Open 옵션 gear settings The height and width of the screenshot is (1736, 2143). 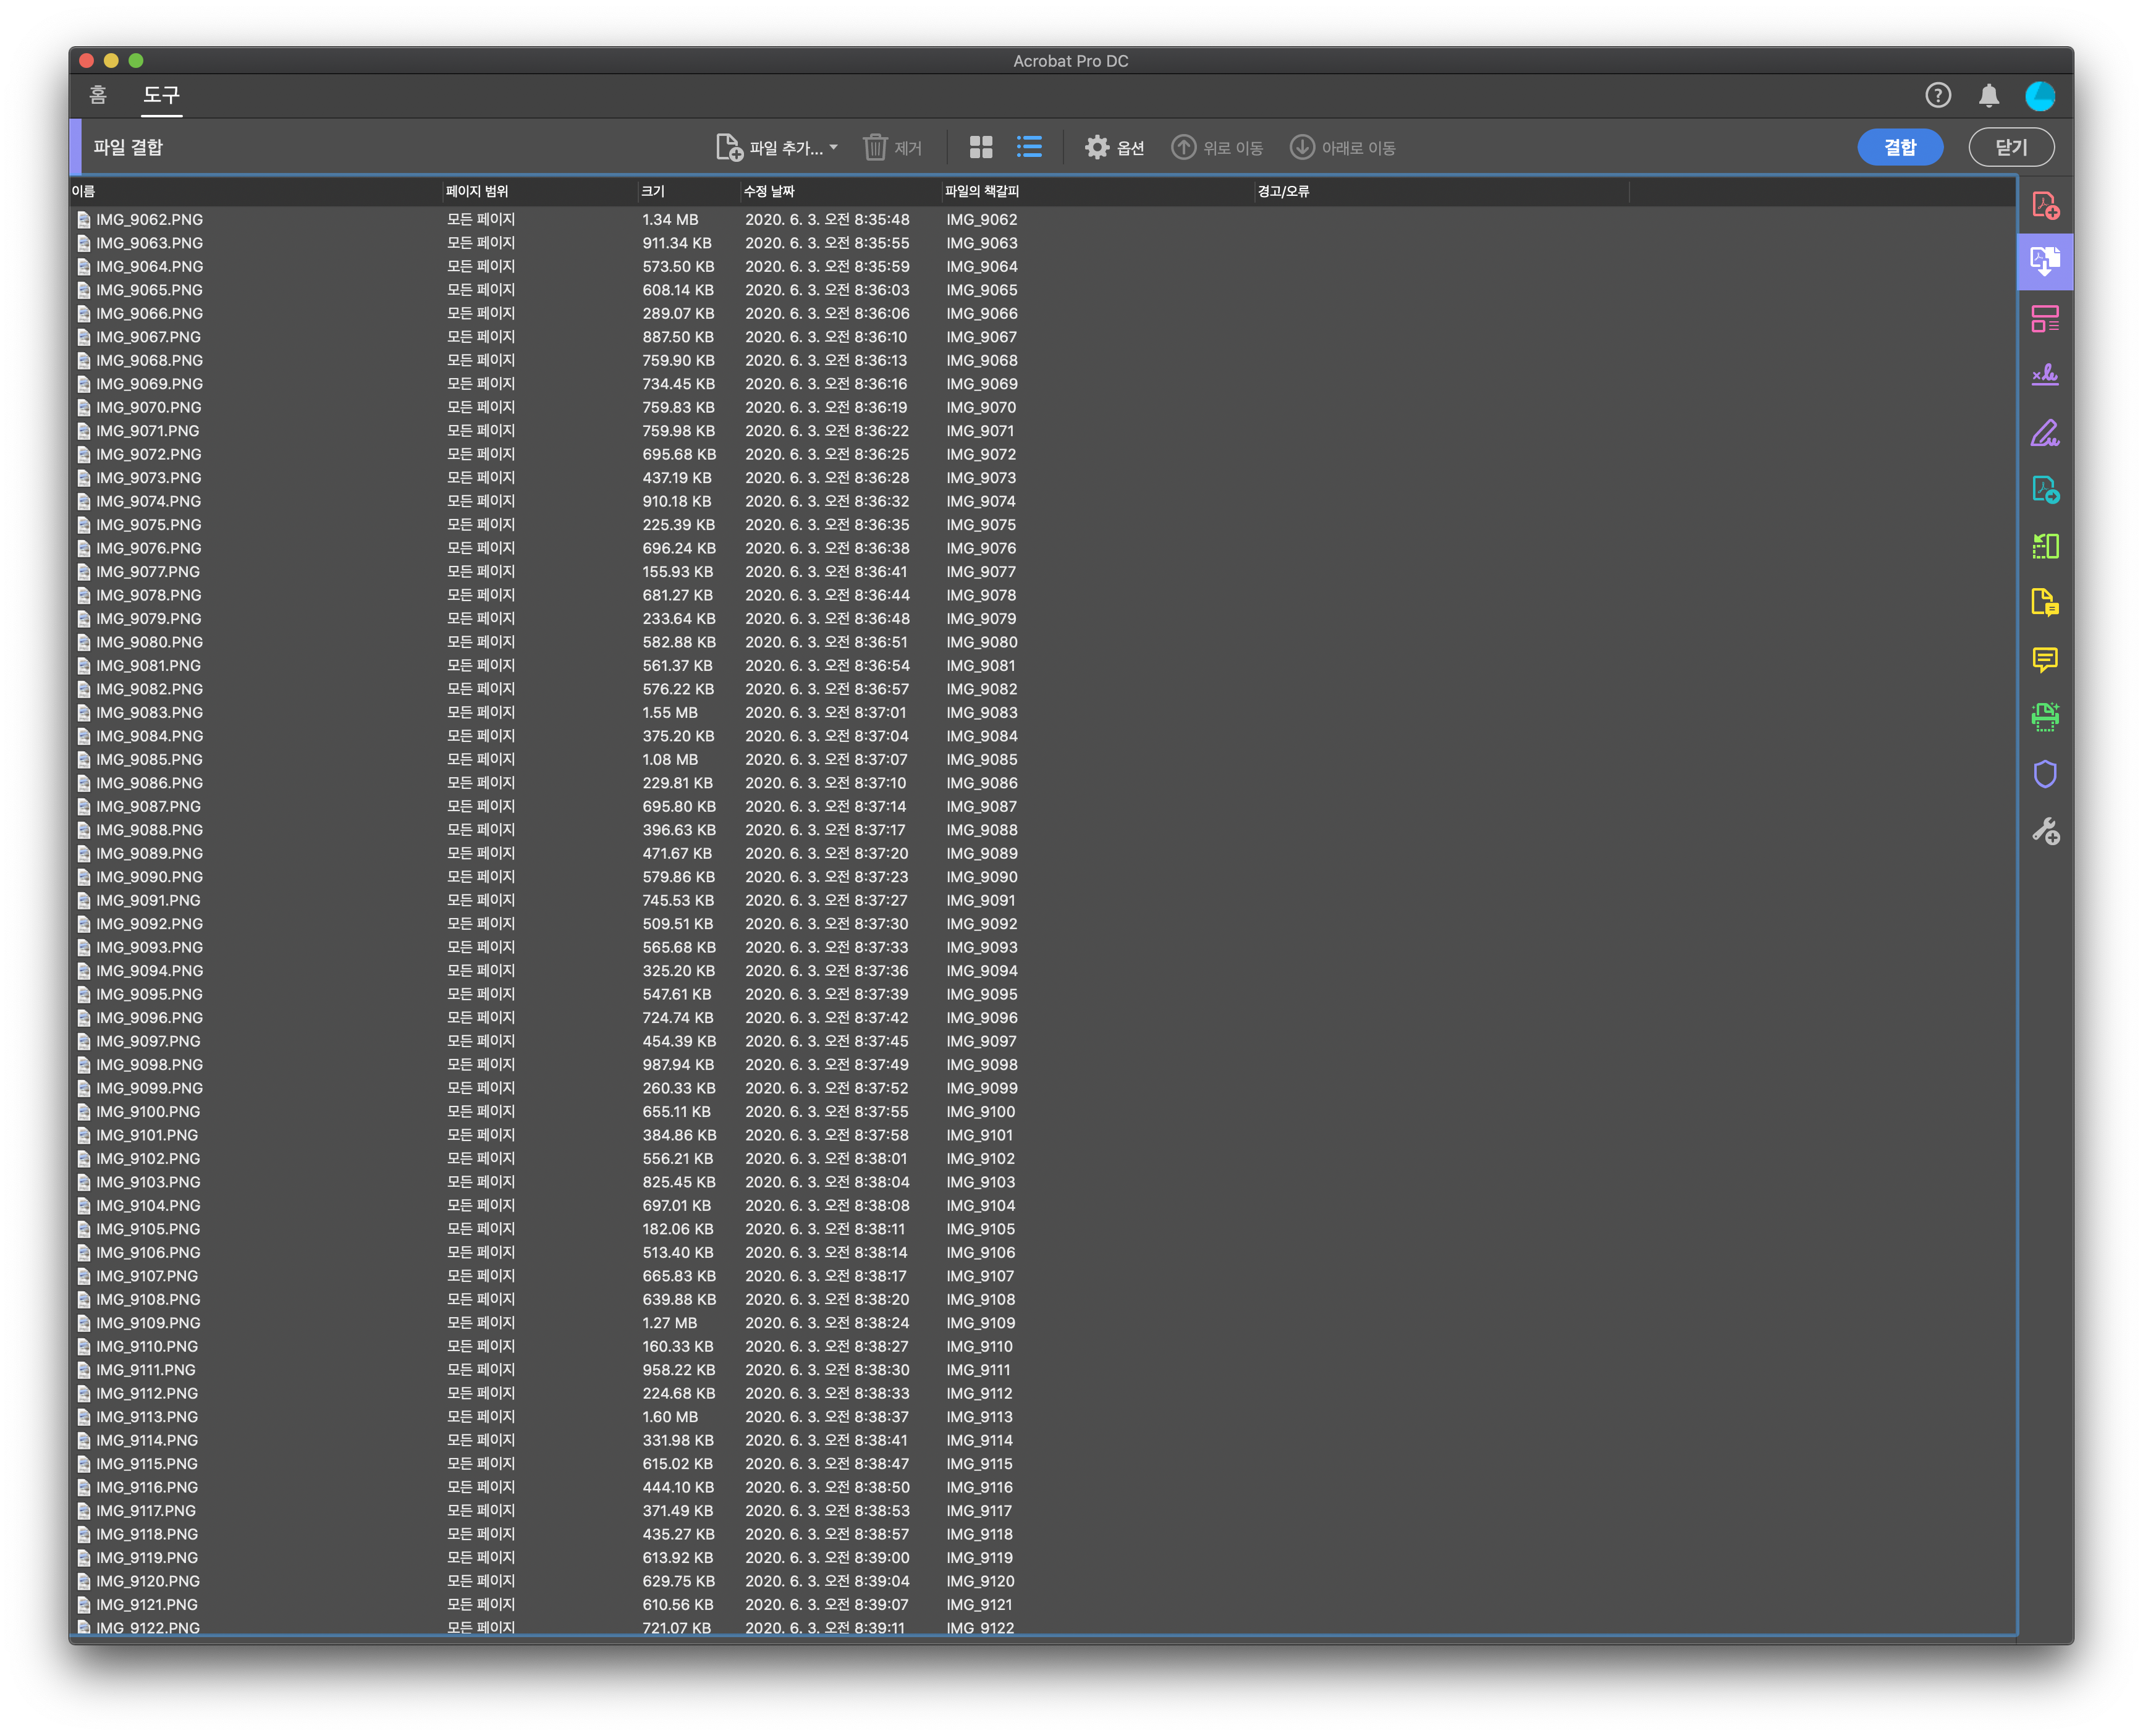click(x=1114, y=148)
